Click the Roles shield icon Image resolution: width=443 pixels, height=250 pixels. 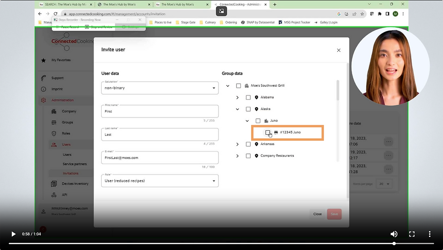point(54,133)
